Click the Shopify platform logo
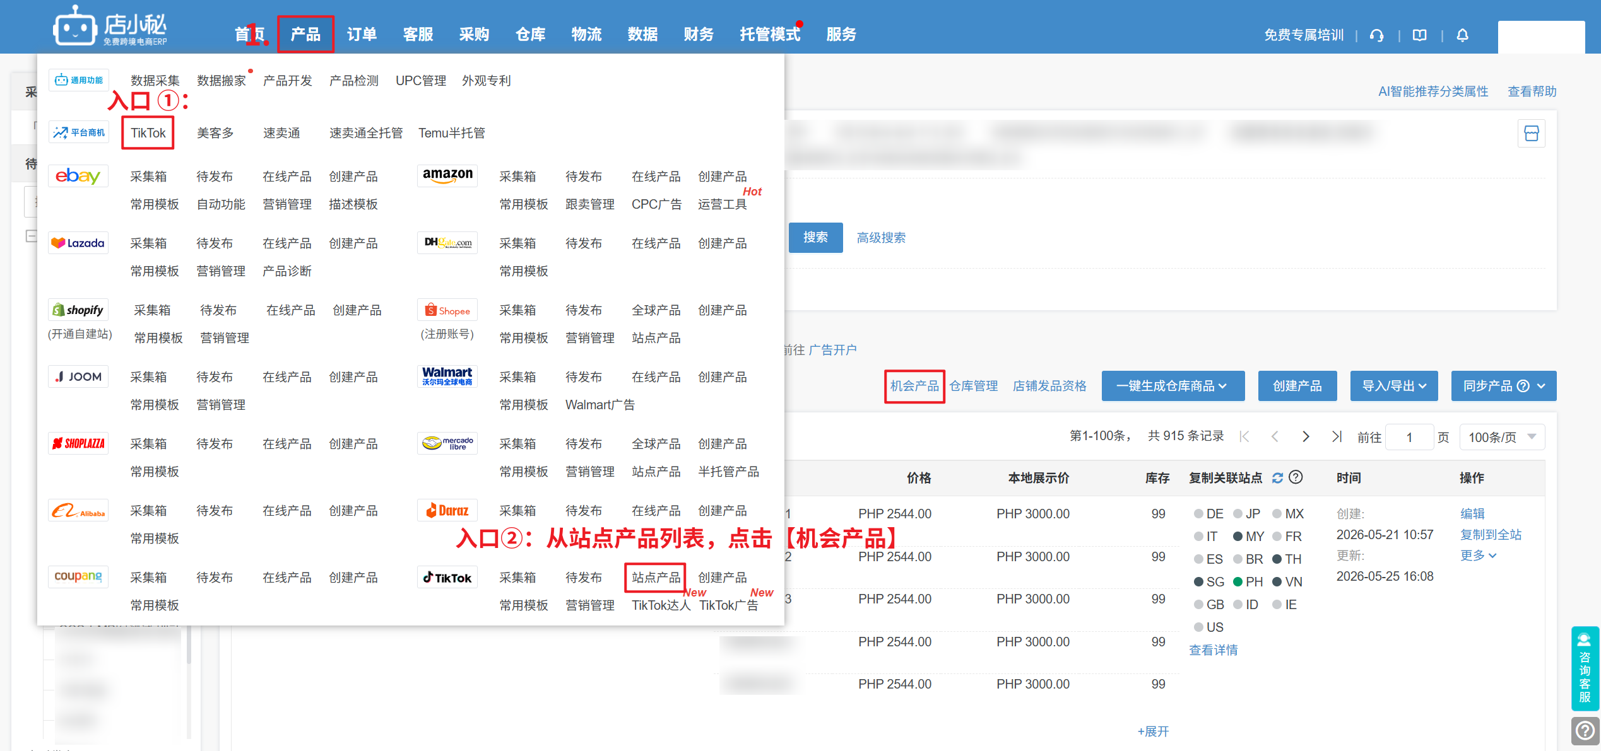Screen dimensions: 1601x751 point(78,310)
